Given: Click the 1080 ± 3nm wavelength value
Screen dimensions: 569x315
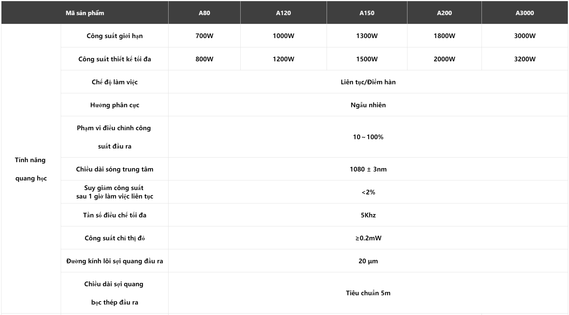Looking at the screenshot, I should click(x=368, y=169).
